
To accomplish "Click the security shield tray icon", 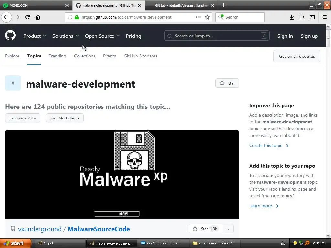I will pos(295,243).
